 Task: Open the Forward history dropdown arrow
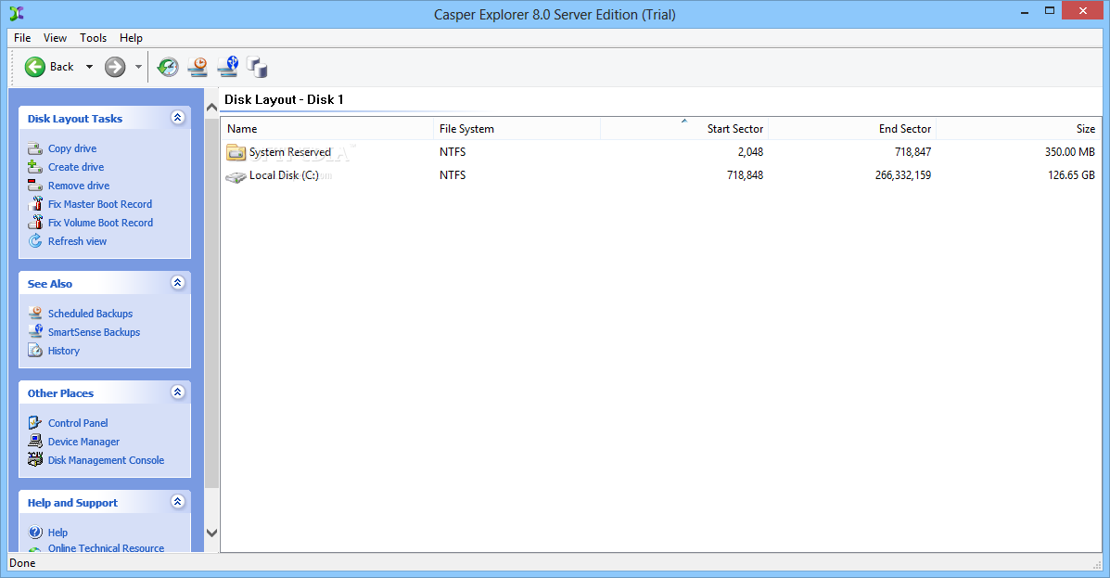point(138,67)
